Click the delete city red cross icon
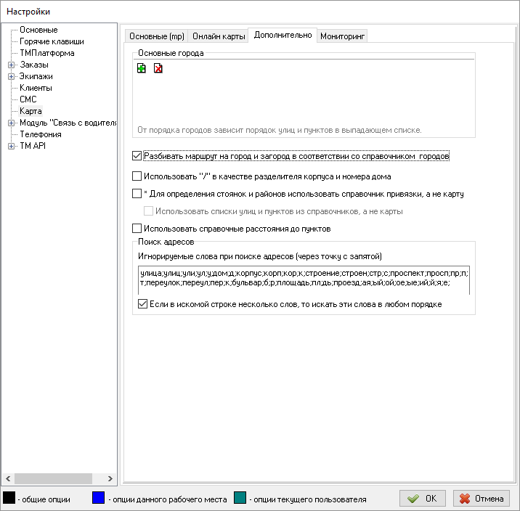 pos(158,69)
